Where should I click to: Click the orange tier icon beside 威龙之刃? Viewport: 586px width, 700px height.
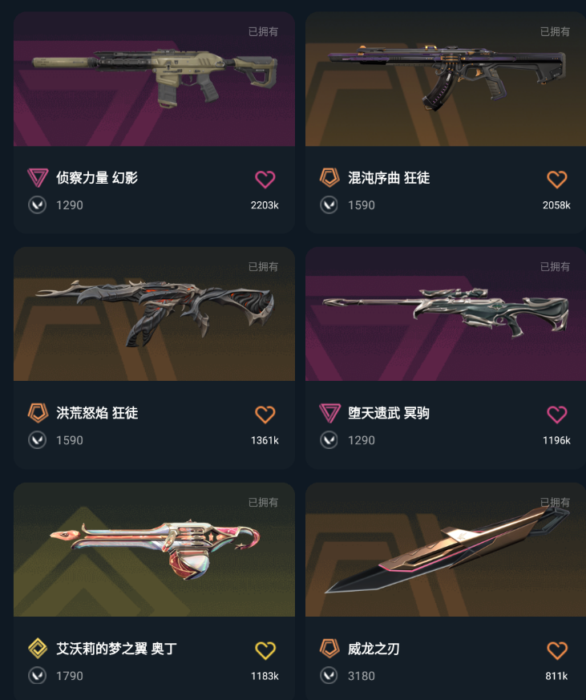click(329, 648)
